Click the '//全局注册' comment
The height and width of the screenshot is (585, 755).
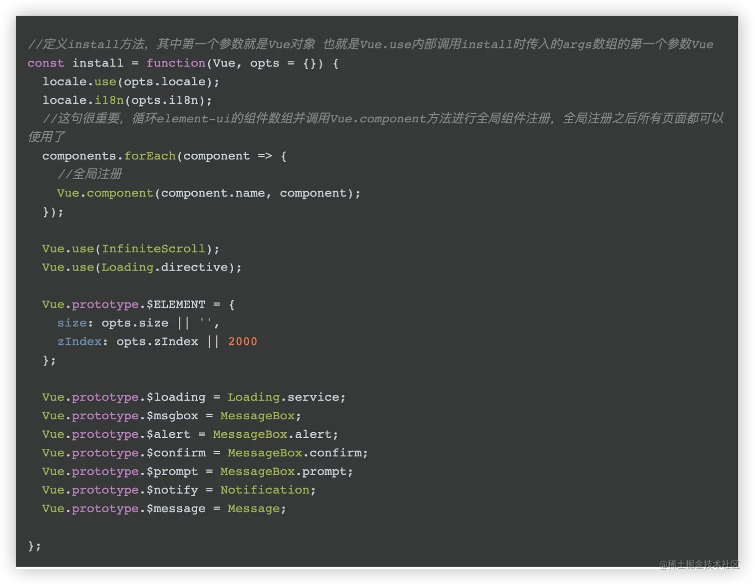click(x=89, y=174)
